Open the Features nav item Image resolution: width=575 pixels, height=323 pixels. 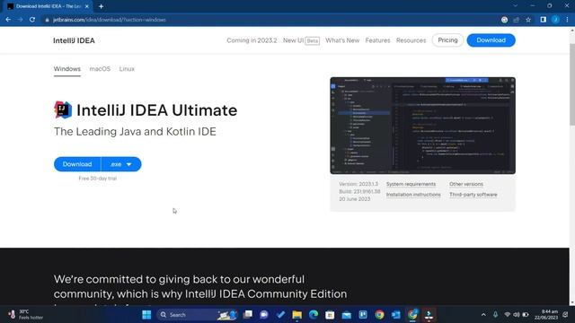click(x=377, y=40)
